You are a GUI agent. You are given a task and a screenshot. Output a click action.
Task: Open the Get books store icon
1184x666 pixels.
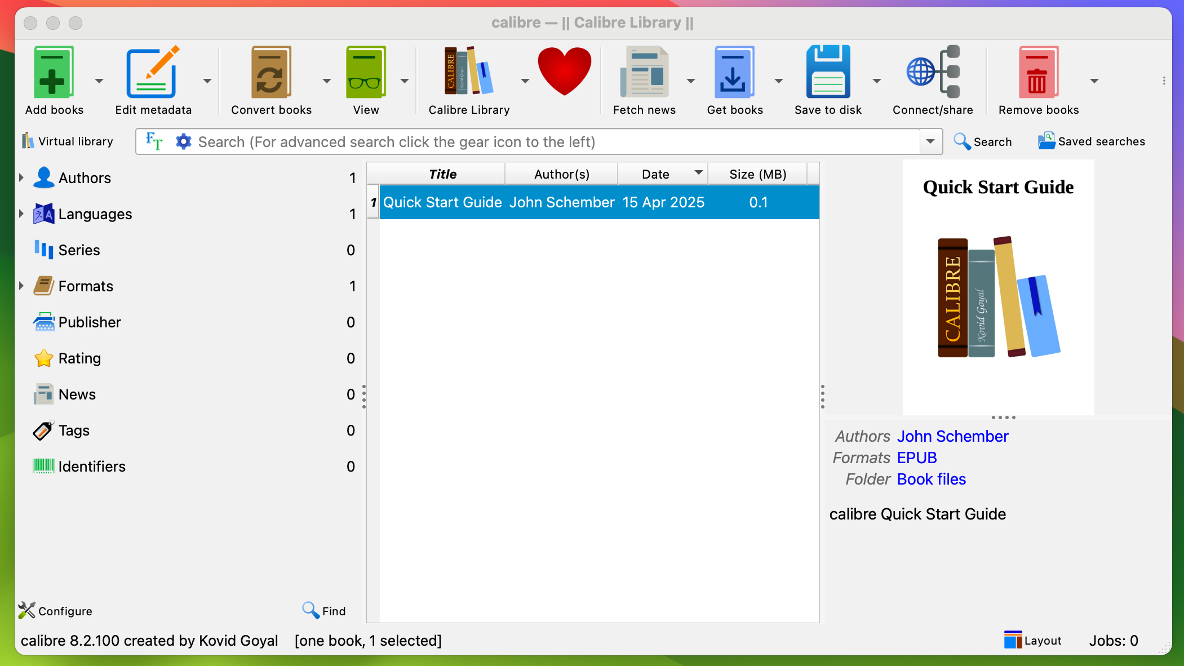tap(734, 73)
